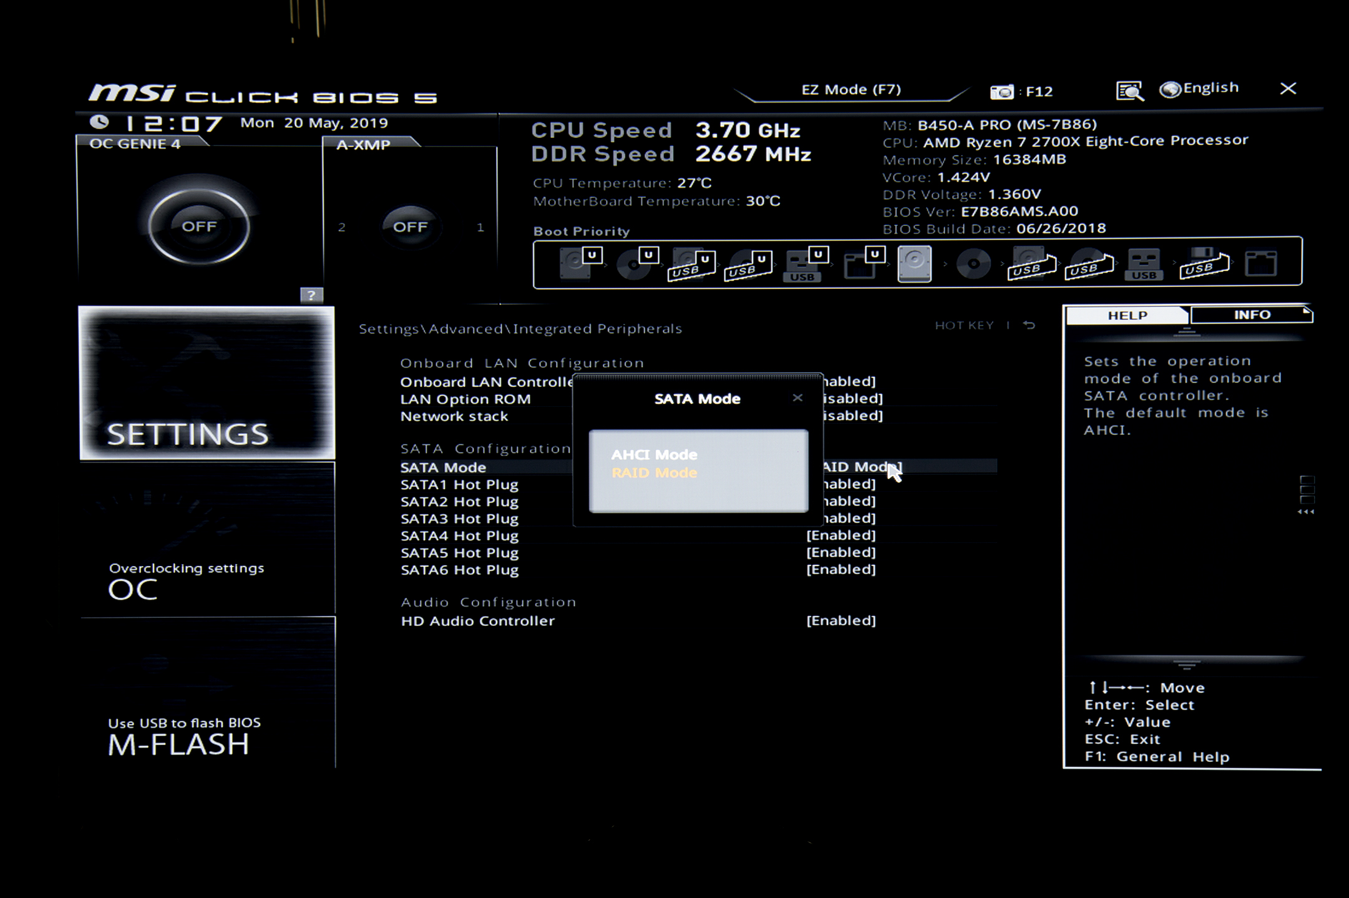Image resolution: width=1349 pixels, height=898 pixels.
Task: Switch to the INFO tab
Action: coord(1252,315)
